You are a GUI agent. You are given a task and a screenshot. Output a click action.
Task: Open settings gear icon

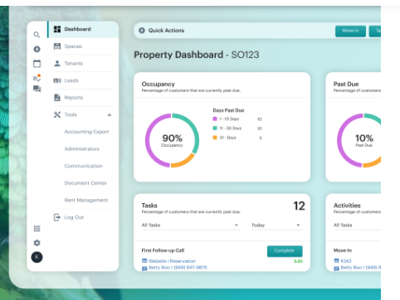tap(37, 243)
